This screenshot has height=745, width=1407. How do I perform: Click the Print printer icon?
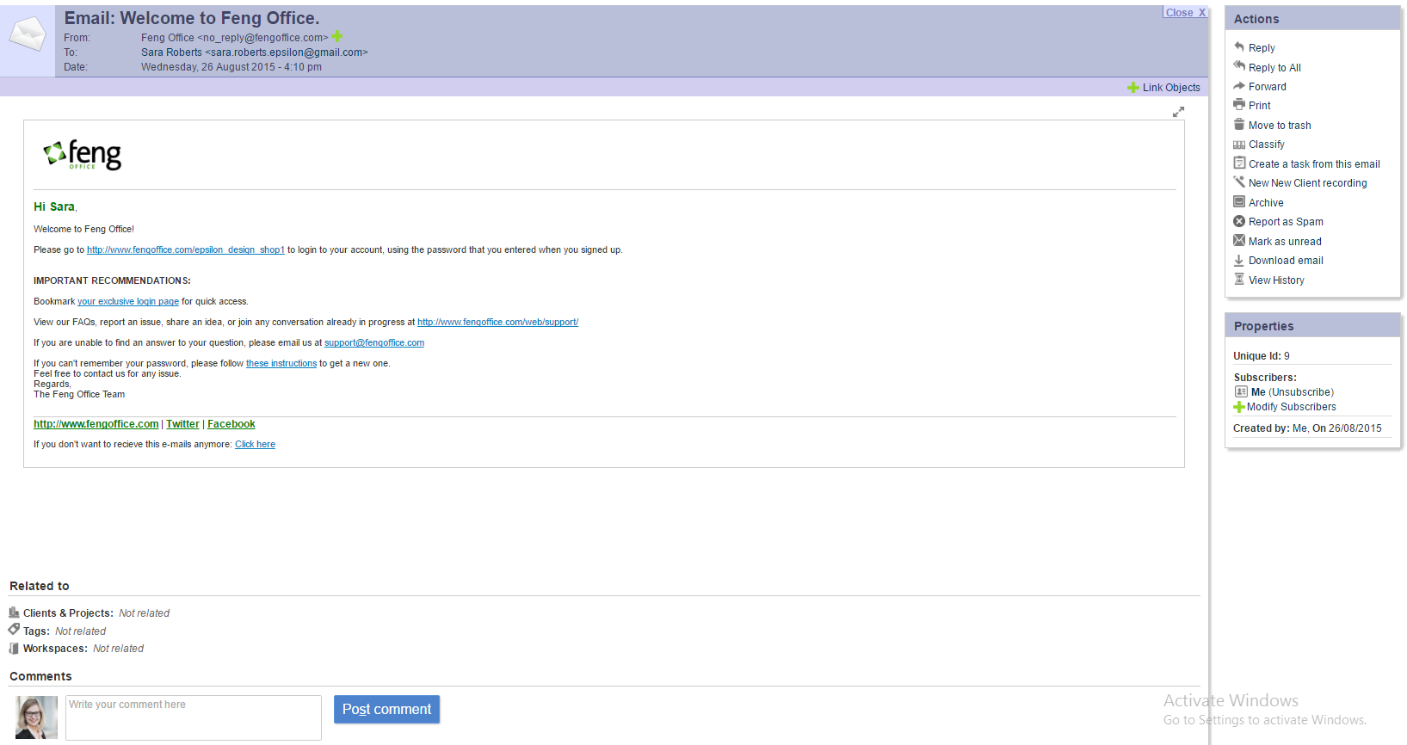pyautogui.click(x=1239, y=105)
